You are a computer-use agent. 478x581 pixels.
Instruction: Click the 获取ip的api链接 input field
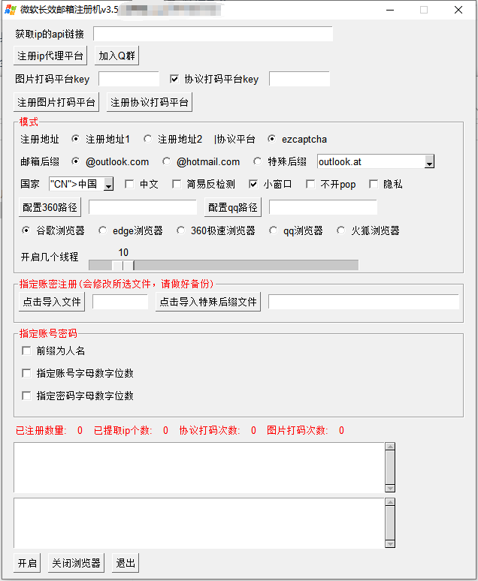213,34
